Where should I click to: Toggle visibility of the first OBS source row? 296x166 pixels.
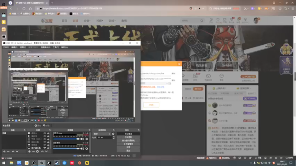[44, 133]
